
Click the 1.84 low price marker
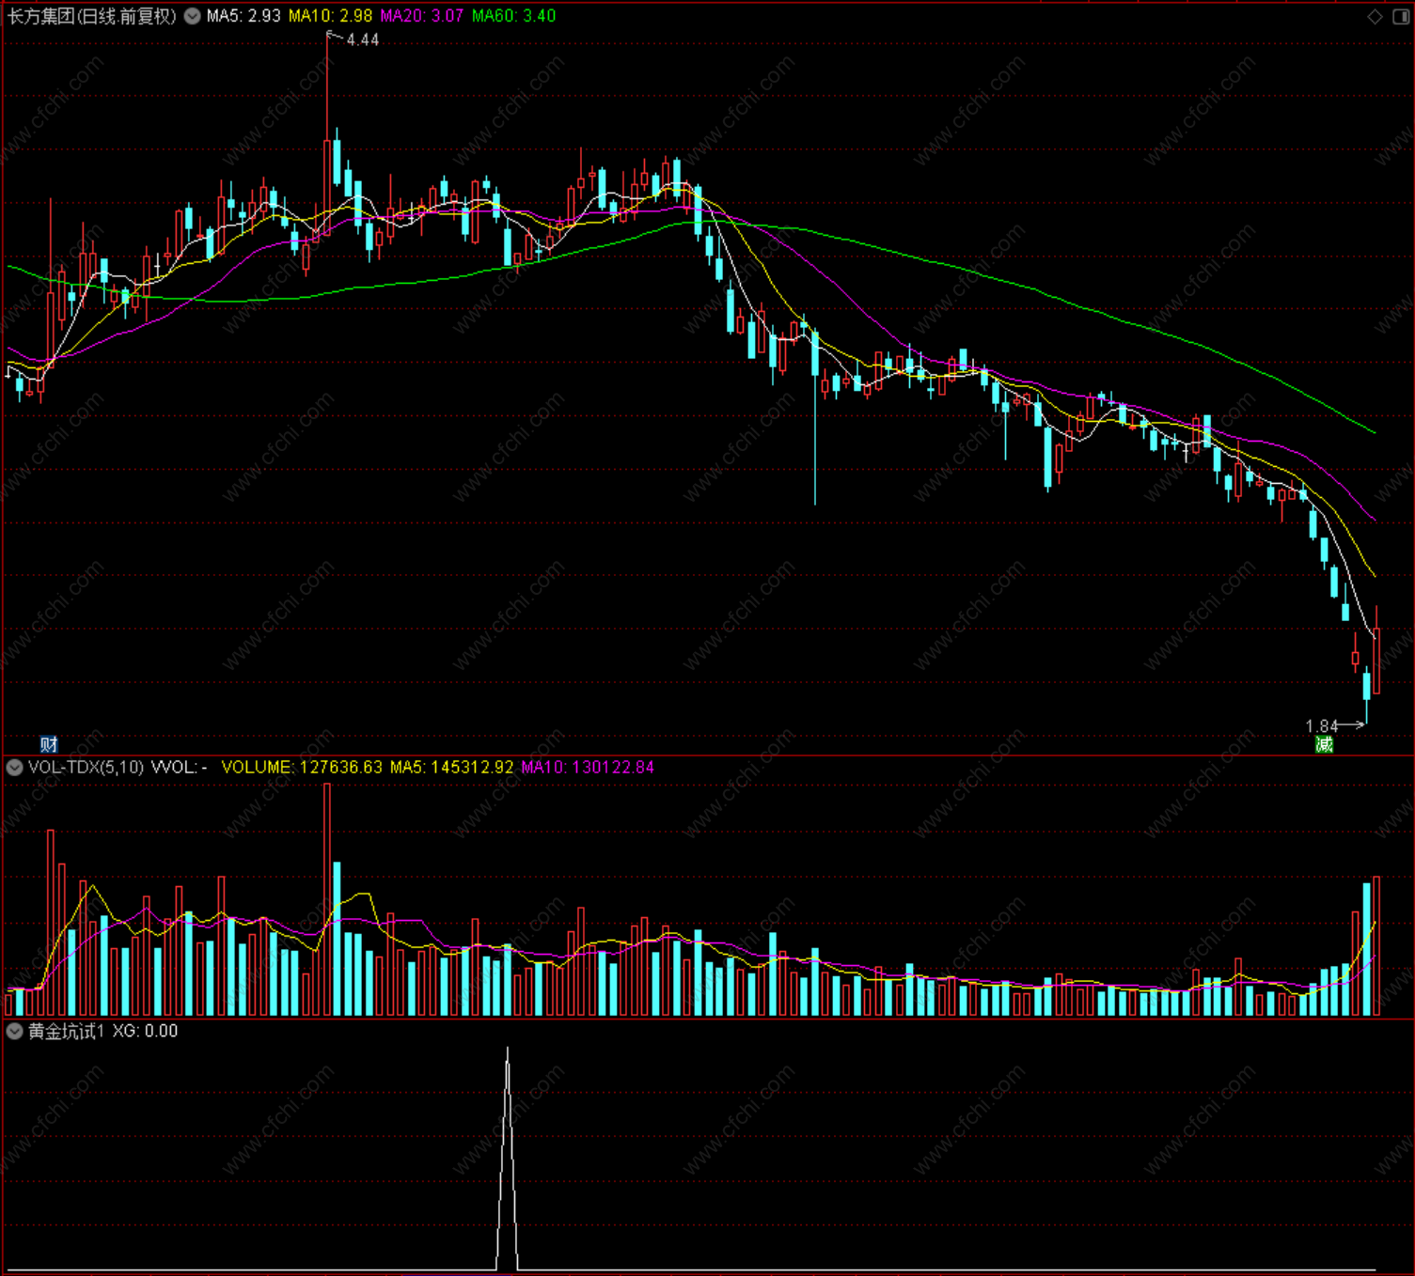[1321, 726]
